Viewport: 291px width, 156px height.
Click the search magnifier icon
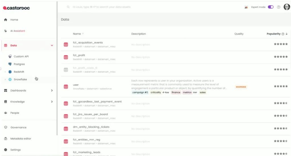68,7
